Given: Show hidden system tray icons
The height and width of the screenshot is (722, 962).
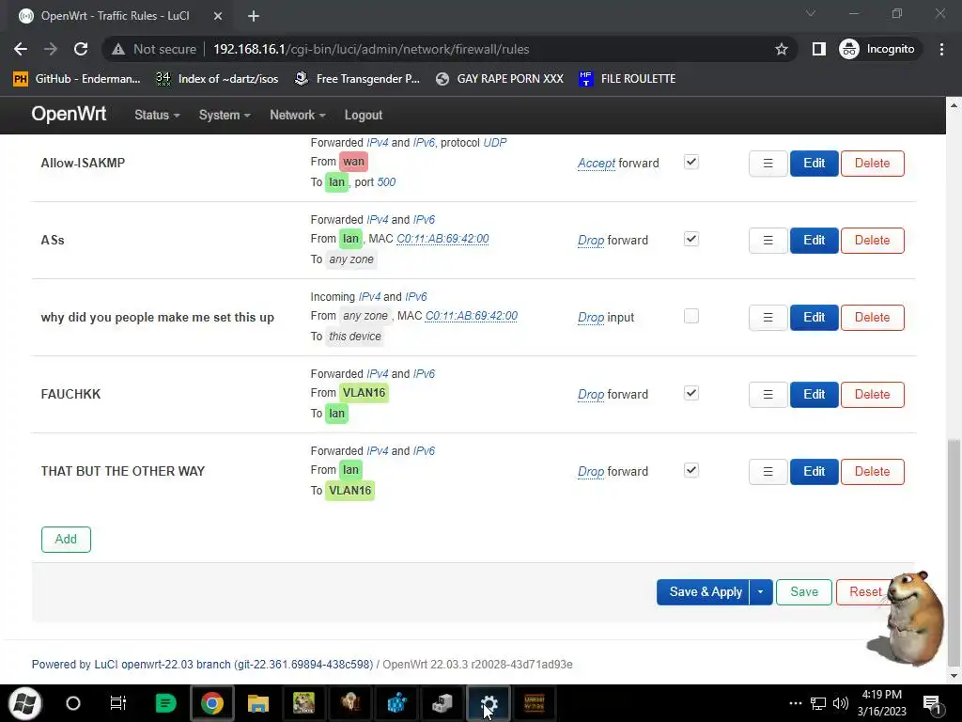Looking at the screenshot, I should click(x=795, y=703).
